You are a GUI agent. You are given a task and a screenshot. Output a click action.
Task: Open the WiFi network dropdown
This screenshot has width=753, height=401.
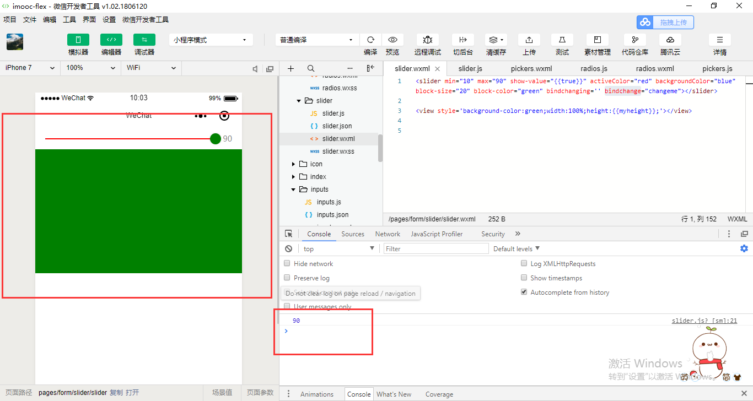coord(152,68)
